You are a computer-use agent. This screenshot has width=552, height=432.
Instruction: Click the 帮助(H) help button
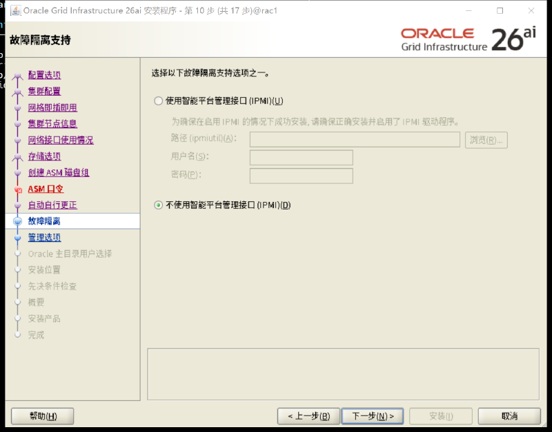click(x=43, y=416)
